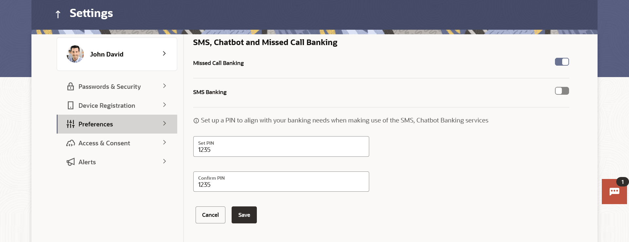
Task: Expand Passwords & Security chevron
Action: coord(164,86)
